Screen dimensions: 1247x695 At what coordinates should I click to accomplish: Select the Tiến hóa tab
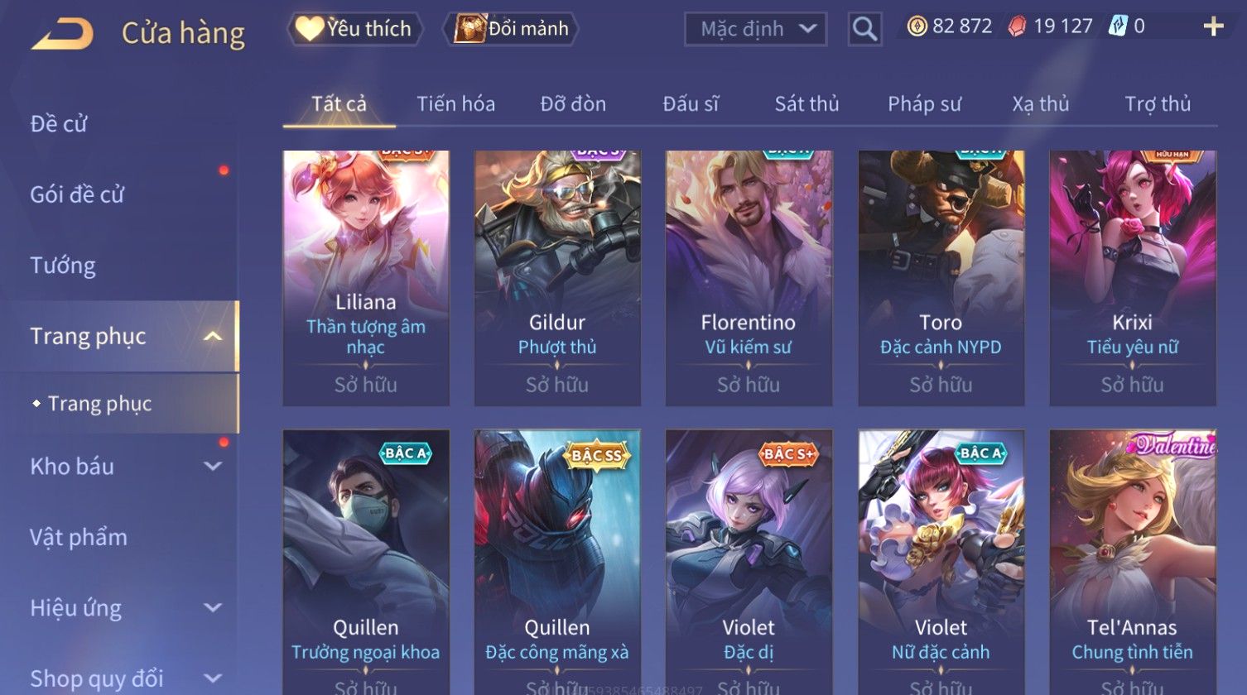[x=455, y=104]
